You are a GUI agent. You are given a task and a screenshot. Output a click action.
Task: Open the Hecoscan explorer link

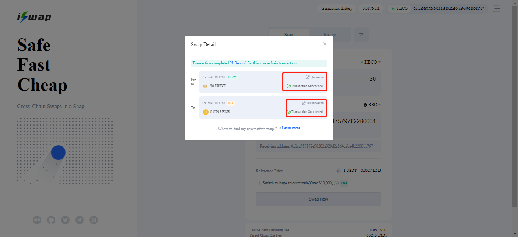[315, 77]
